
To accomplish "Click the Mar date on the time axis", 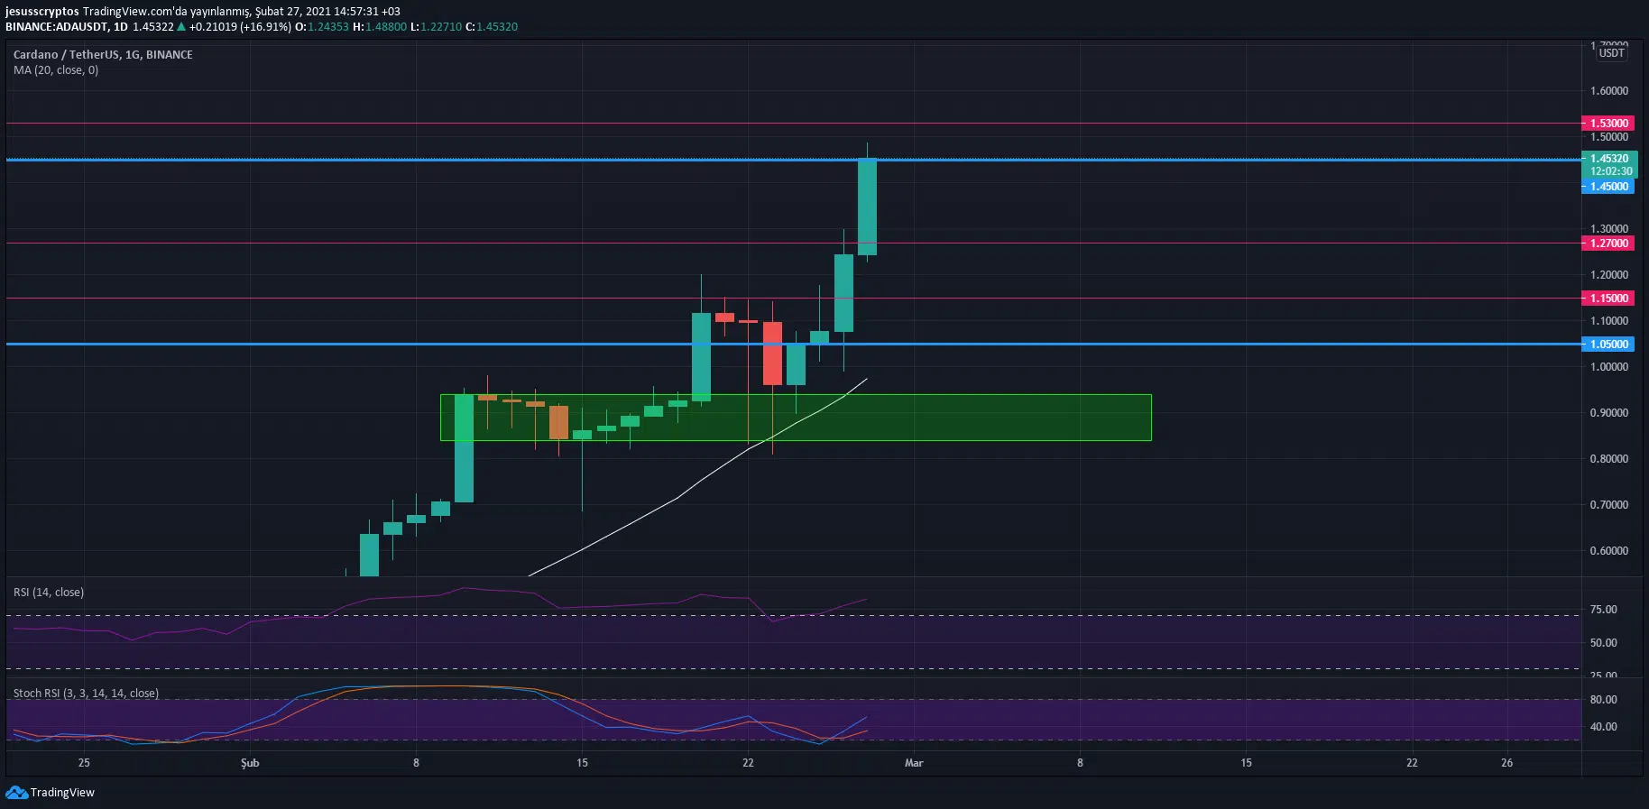I will [x=914, y=763].
